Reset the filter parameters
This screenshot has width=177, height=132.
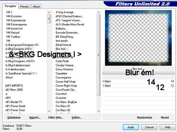coord(165,118)
